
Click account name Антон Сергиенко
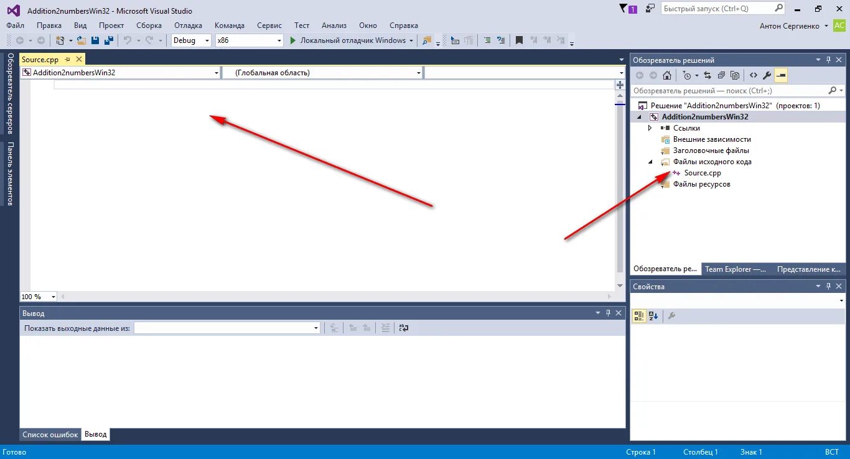pos(789,26)
